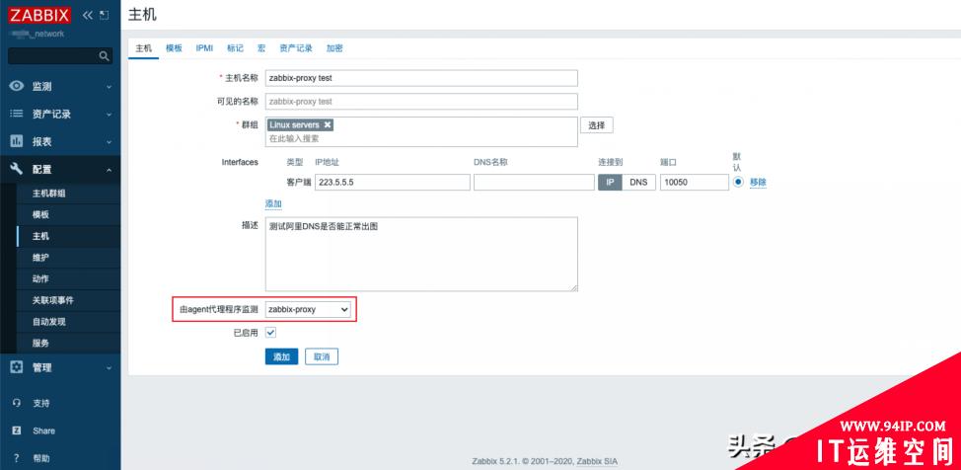The height and width of the screenshot is (470, 961).
Task: Remove Linux servers group tag with x
Action: click(x=328, y=124)
